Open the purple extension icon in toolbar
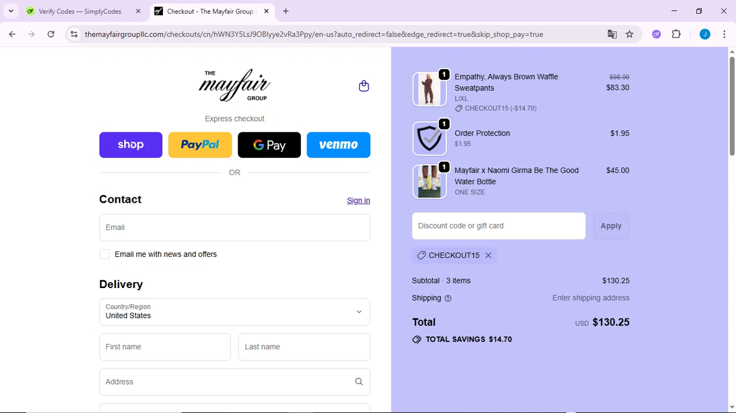 657,34
